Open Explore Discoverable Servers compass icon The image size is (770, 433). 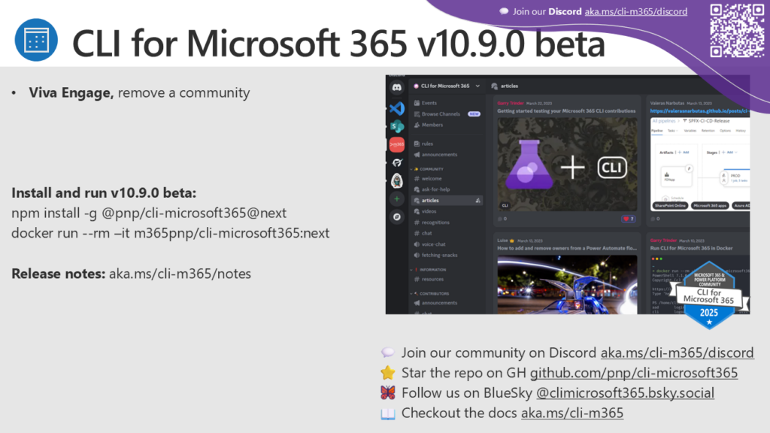coord(397,217)
